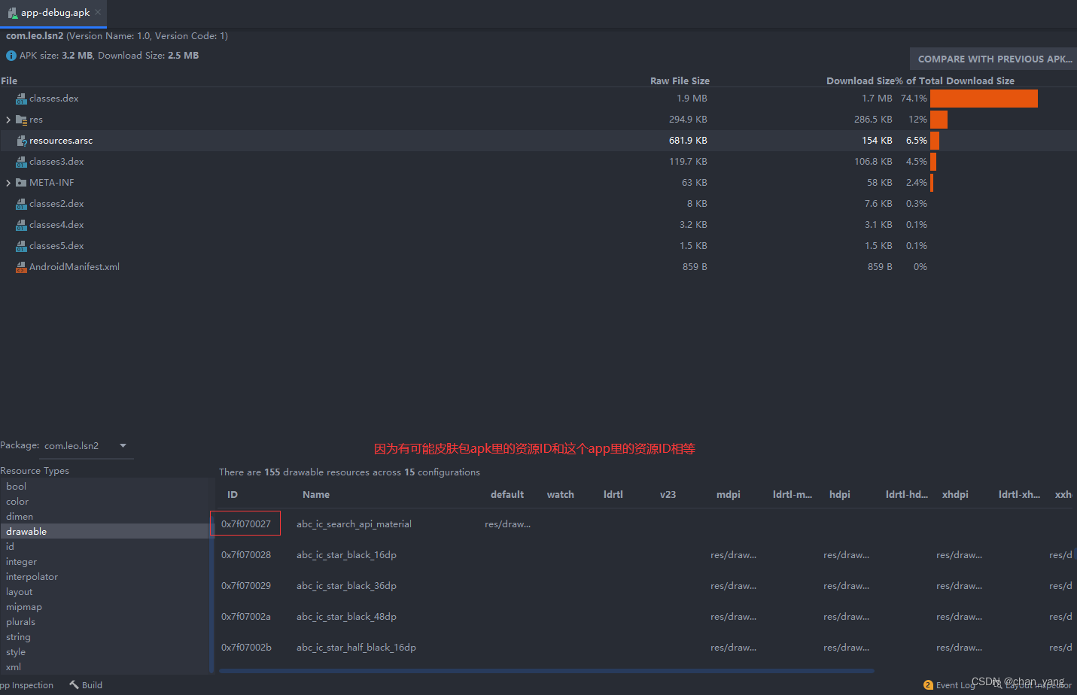Click the hdpi configuration column header
The image size is (1077, 695).
click(x=840, y=494)
